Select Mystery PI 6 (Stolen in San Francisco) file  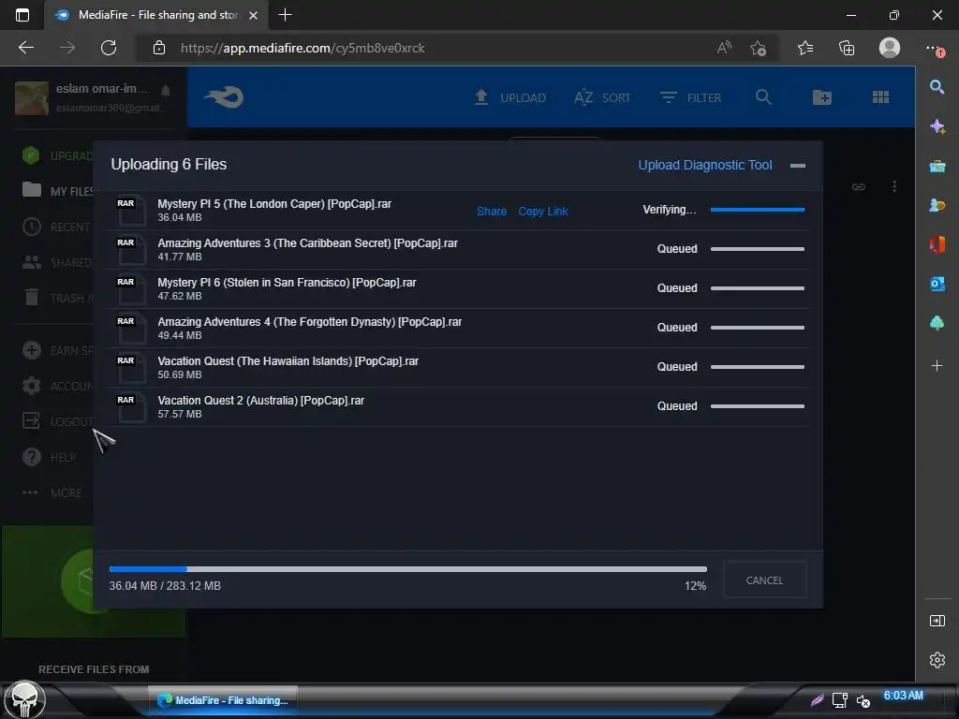coord(287,283)
